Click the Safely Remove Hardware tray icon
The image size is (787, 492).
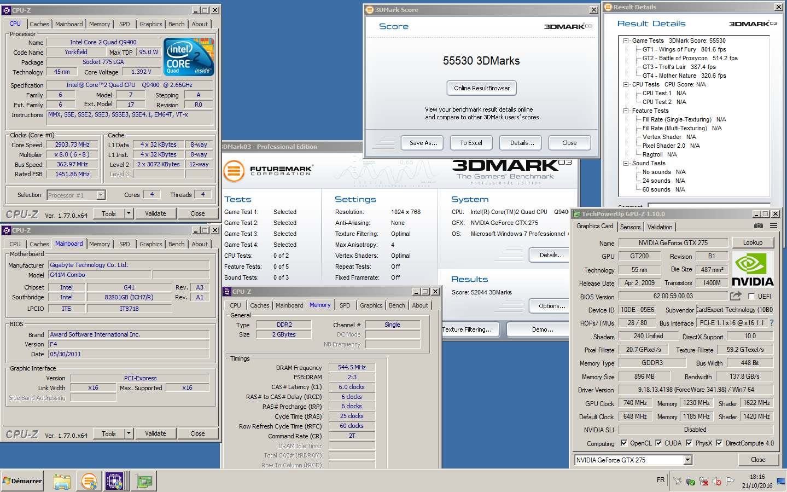click(x=690, y=481)
